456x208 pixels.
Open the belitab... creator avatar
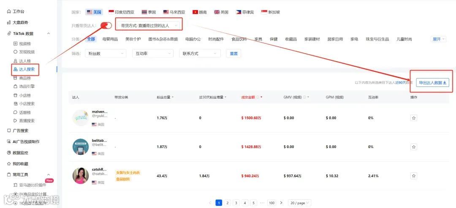click(81, 147)
